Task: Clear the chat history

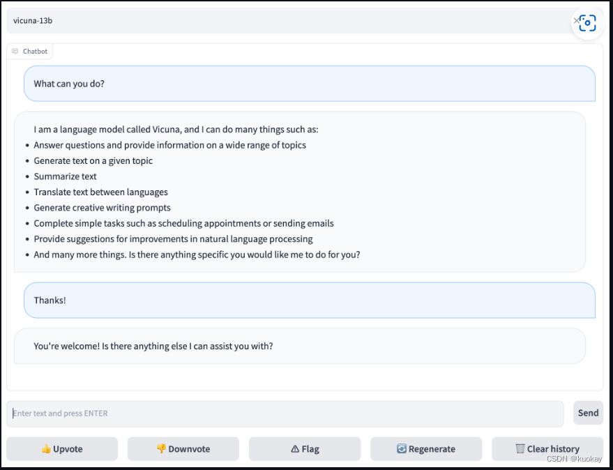Action: point(547,449)
